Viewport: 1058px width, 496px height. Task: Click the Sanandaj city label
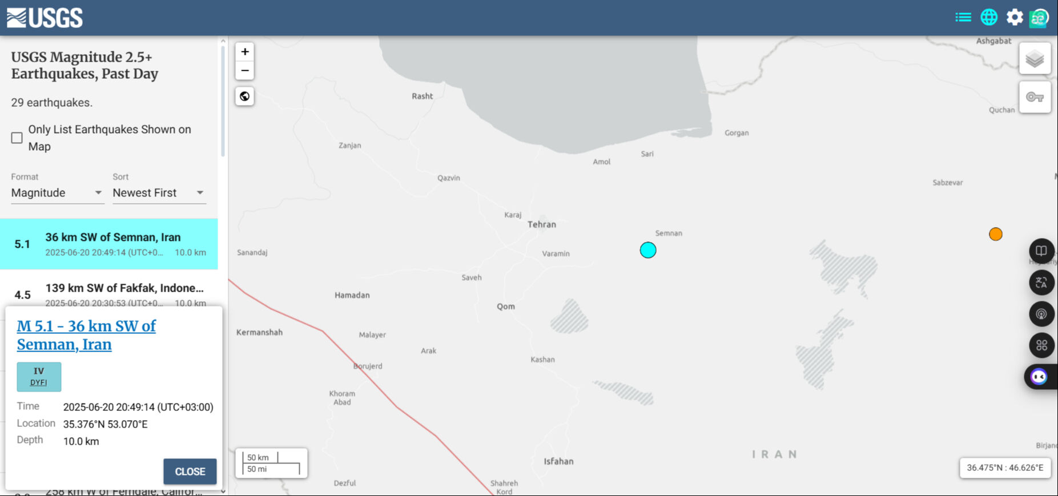pos(252,252)
